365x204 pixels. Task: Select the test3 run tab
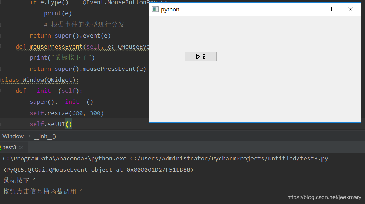click(10, 147)
